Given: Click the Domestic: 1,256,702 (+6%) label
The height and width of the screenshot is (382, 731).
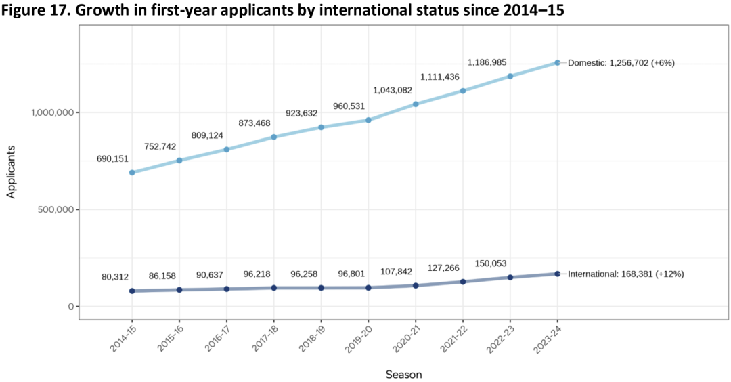Looking at the screenshot, I should [x=621, y=63].
